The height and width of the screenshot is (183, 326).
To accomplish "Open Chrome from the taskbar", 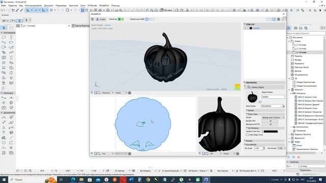I will pyautogui.click(x=148, y=179).
